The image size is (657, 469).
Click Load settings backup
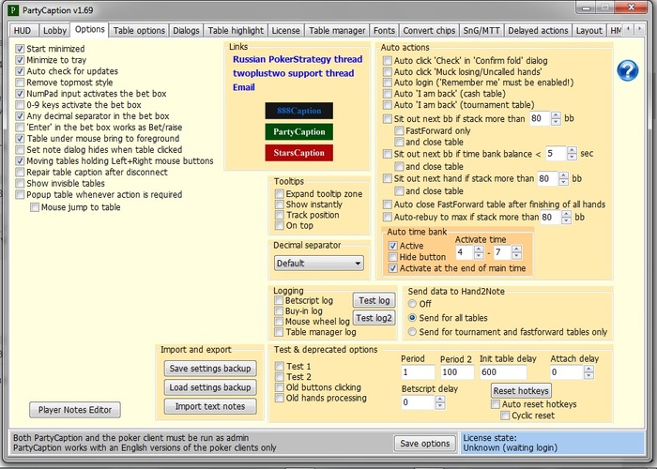(210, 387)
